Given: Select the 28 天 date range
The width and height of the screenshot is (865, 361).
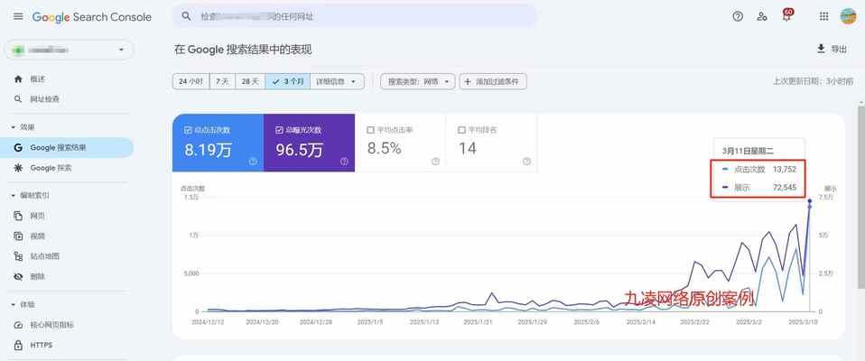Looking at the screenshot, I should 250,81.
